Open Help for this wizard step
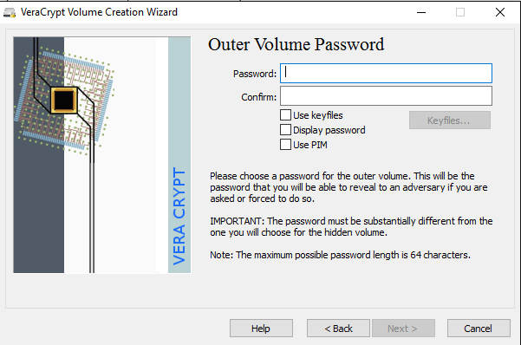 point(261,329)
